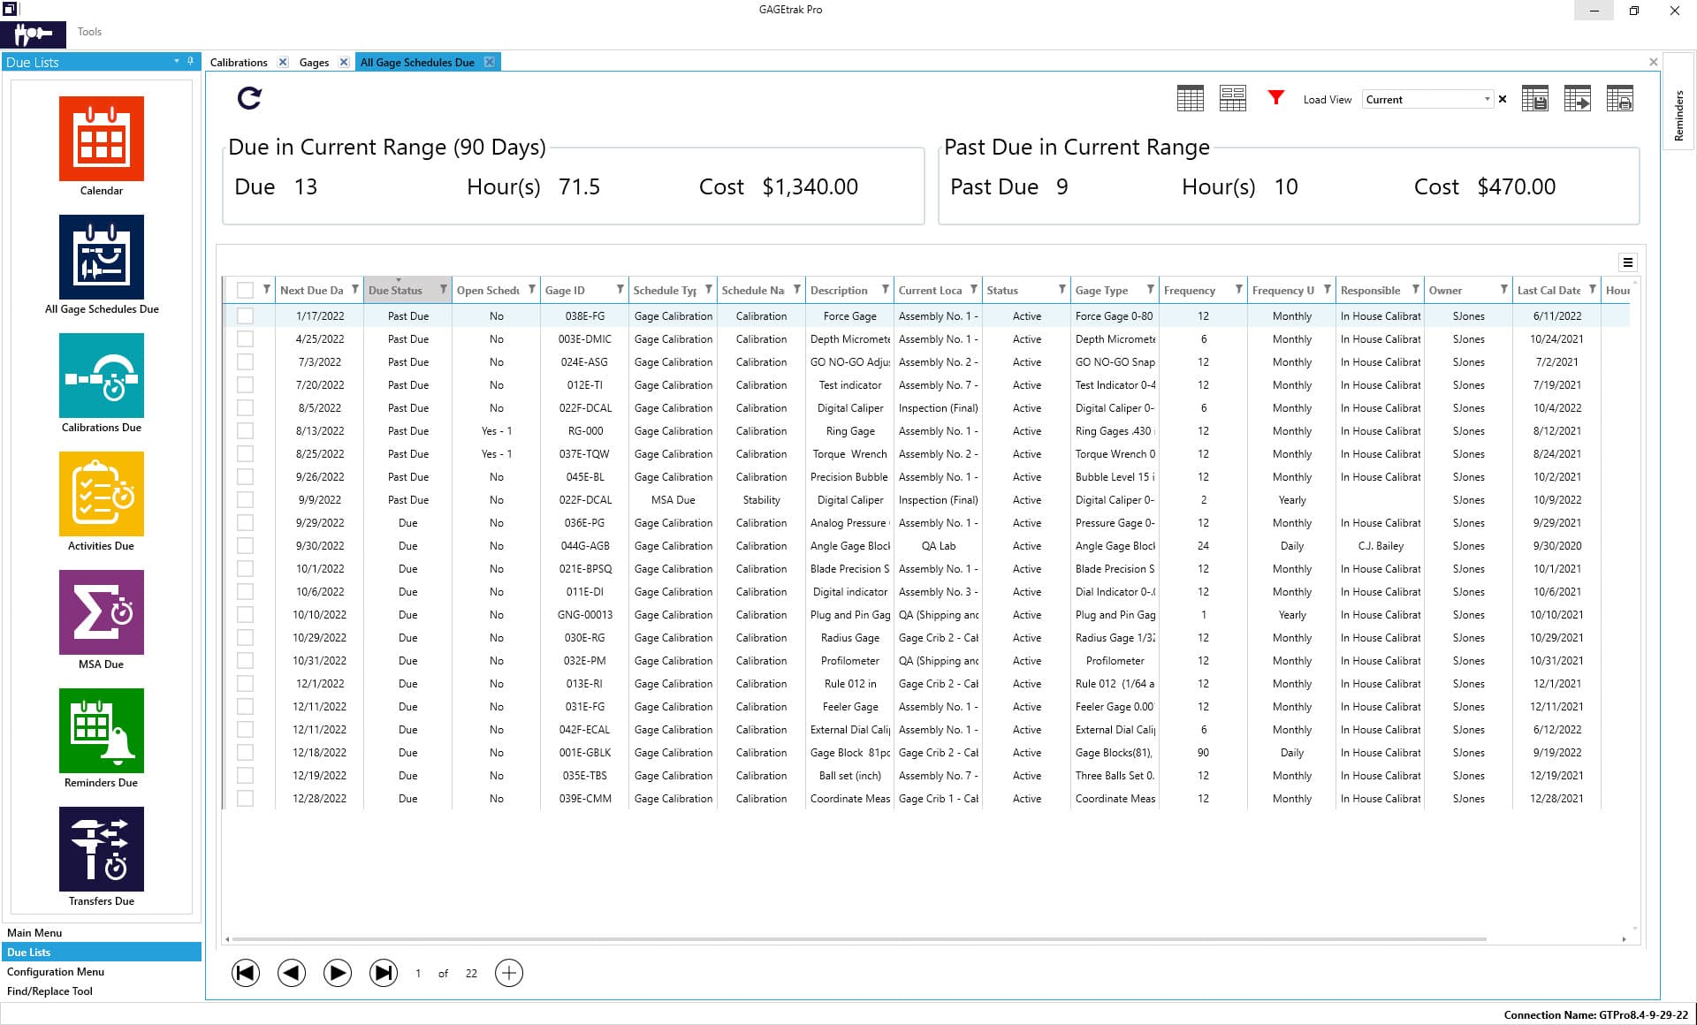Switch to the Gages tab
1697x1025 pixels.
(314, 62)
